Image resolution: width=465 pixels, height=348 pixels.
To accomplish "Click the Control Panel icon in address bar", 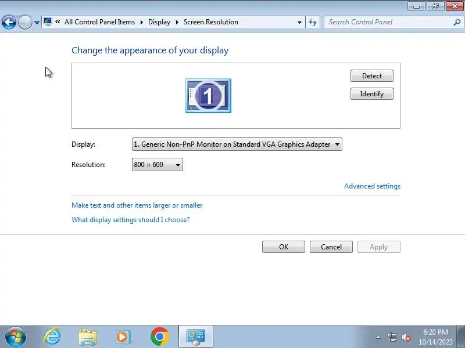I will (x=48, y=22).
